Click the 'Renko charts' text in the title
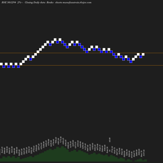The height and width of the screenshot is (163, 163). point(54,3)
